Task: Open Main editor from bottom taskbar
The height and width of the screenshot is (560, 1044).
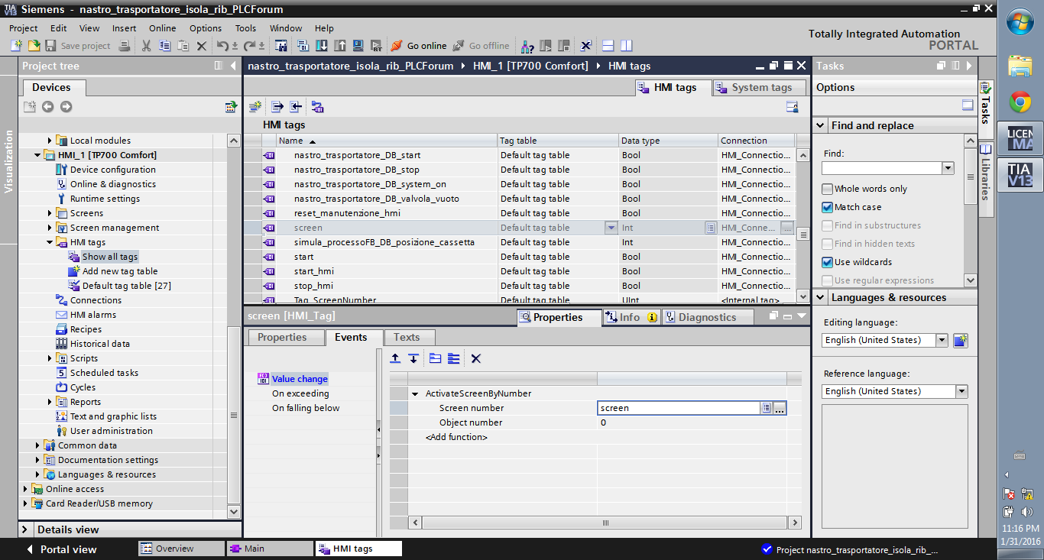Action: [x=270, y=549]
